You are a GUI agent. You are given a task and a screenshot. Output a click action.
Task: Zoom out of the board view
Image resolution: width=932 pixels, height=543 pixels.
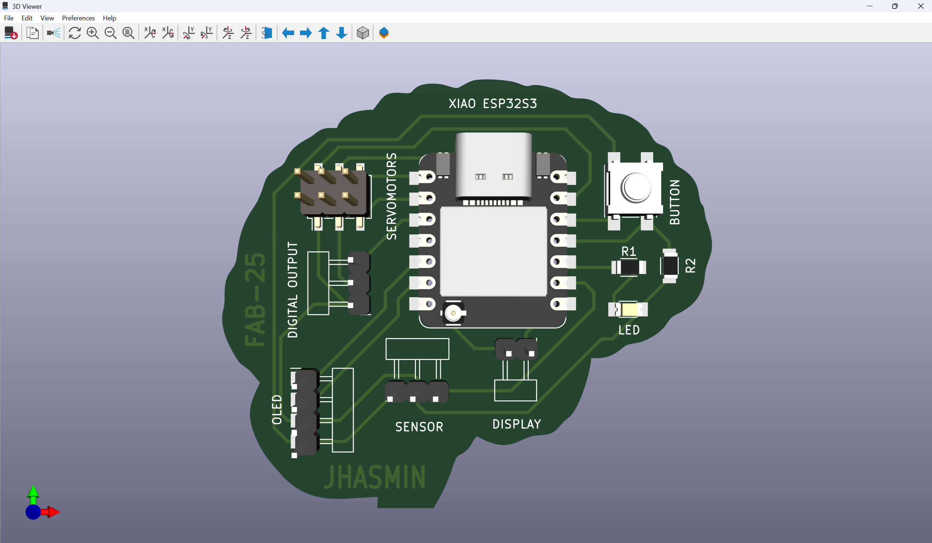point(110,33)
